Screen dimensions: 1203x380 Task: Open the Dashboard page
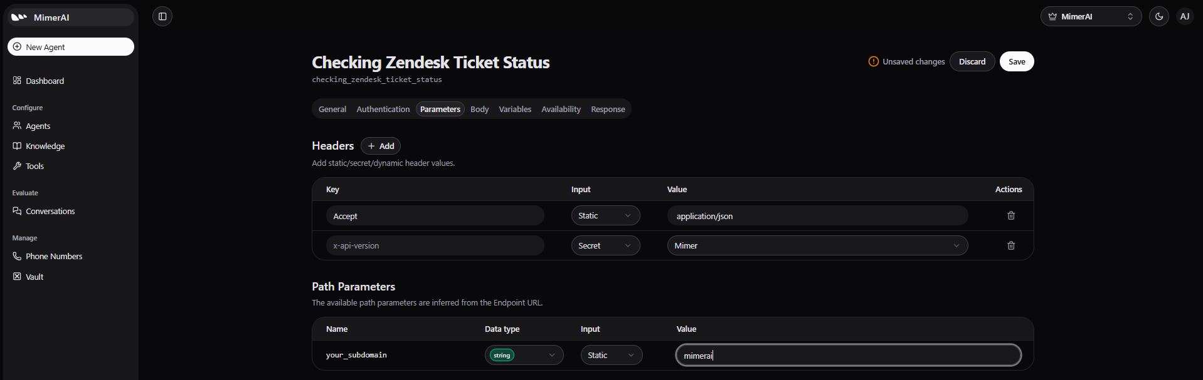pos(45,81)
